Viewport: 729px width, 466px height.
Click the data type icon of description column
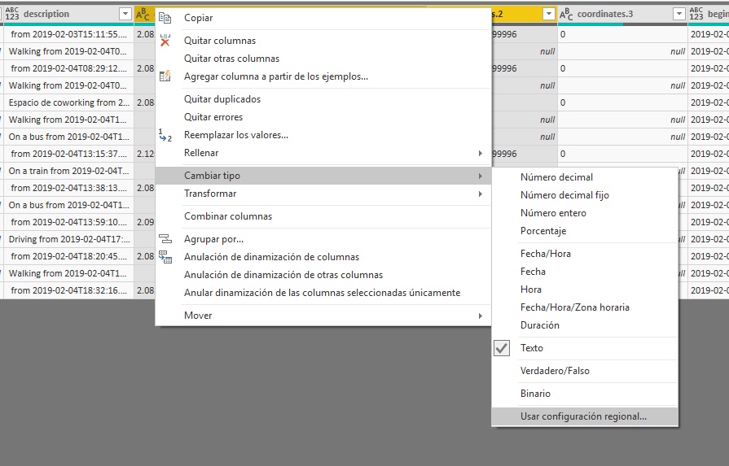click(x=12, y=14)
